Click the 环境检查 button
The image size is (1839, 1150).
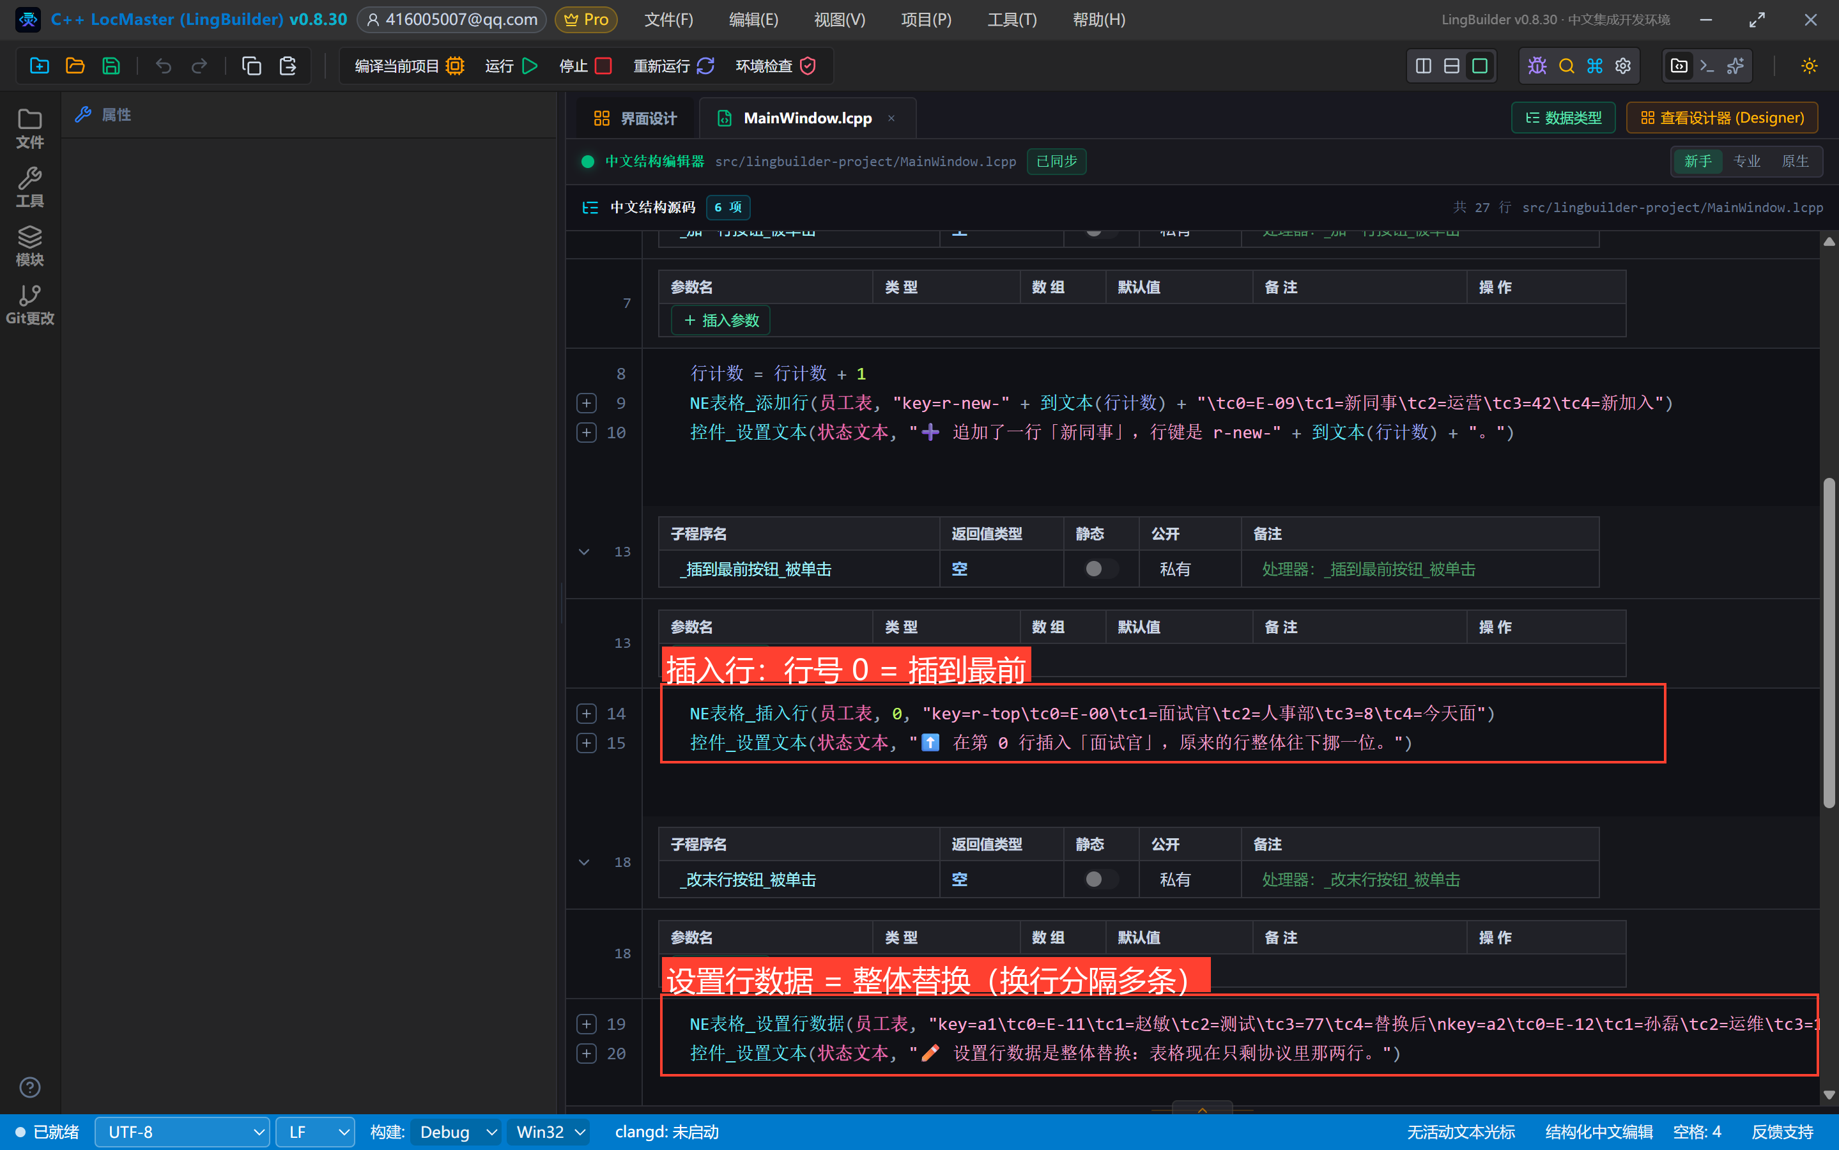click(775, 66)
